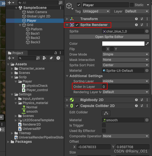Enable the Is Trigger checkbox
Viewport: 152px width, 156px height.
pyautogui.click(x=104, y=125)
